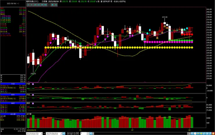This screenshot has height=135, width=215.
Task: Select the 1-minute timeframe button
Action: [28, 5]
